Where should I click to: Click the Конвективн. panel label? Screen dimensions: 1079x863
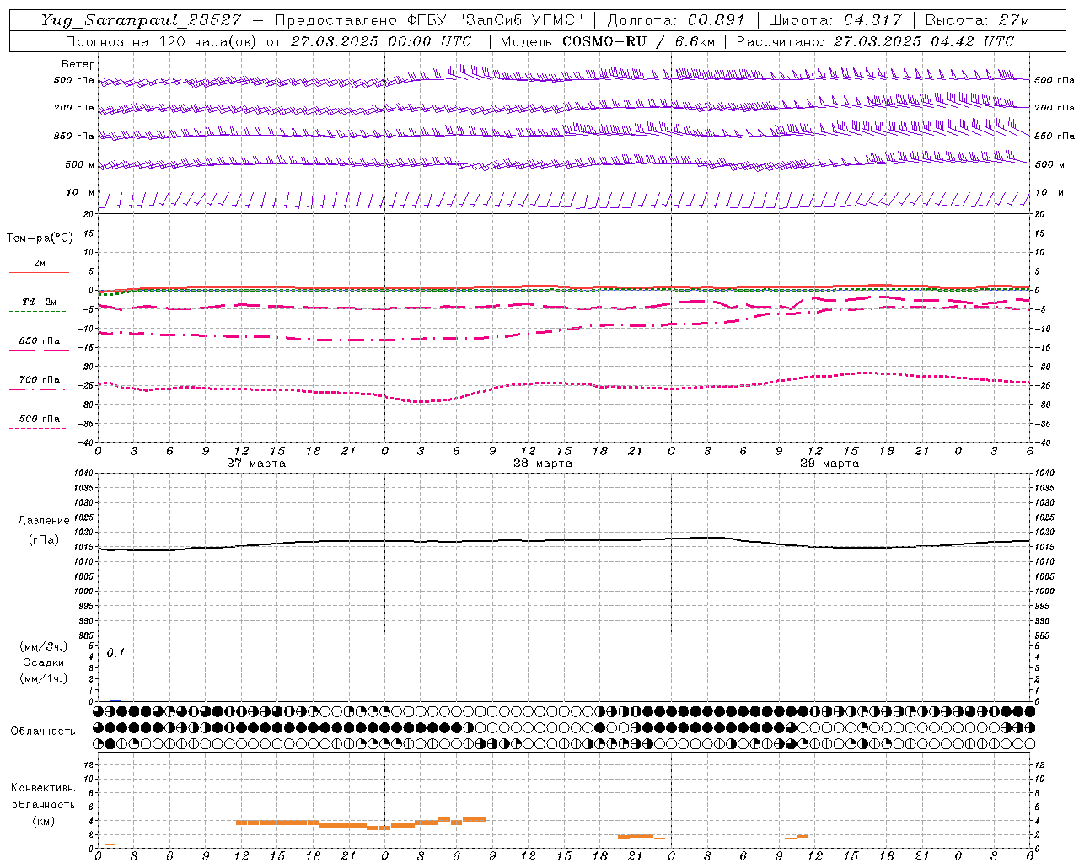43,788
